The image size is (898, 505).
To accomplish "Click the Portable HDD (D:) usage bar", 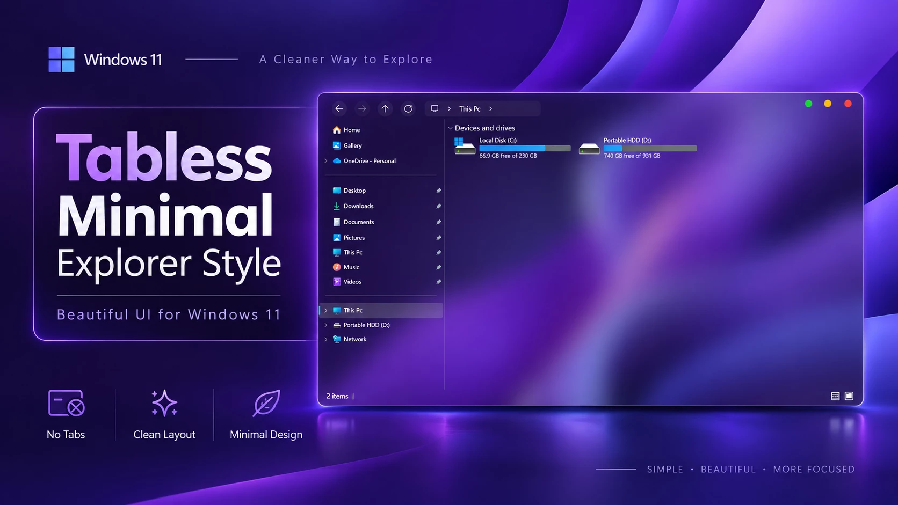I will 650,148.
